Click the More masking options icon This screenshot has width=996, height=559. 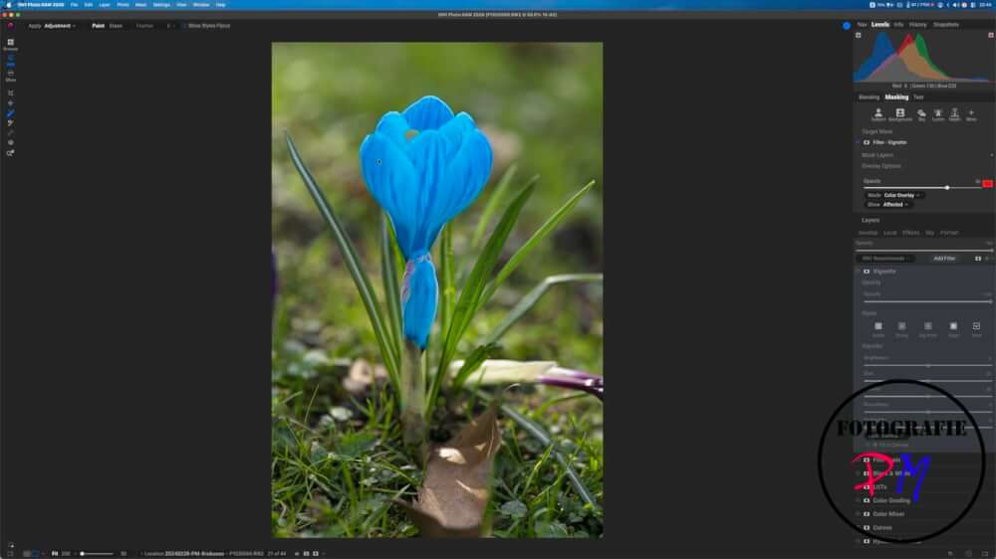[971, 113]
